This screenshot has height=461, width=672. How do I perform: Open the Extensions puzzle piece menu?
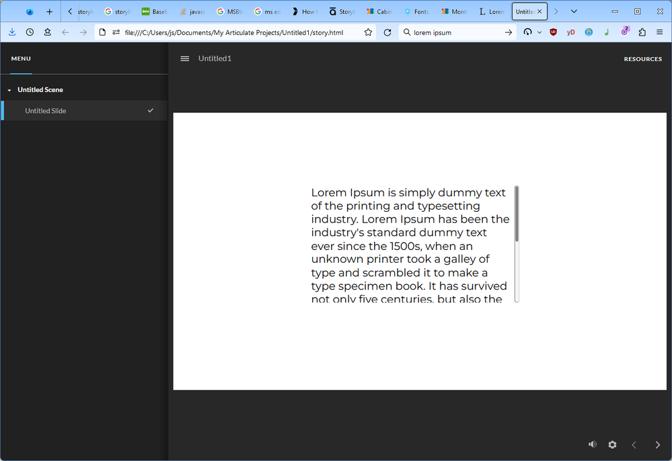pyautogui.click(x=642, y=32)
